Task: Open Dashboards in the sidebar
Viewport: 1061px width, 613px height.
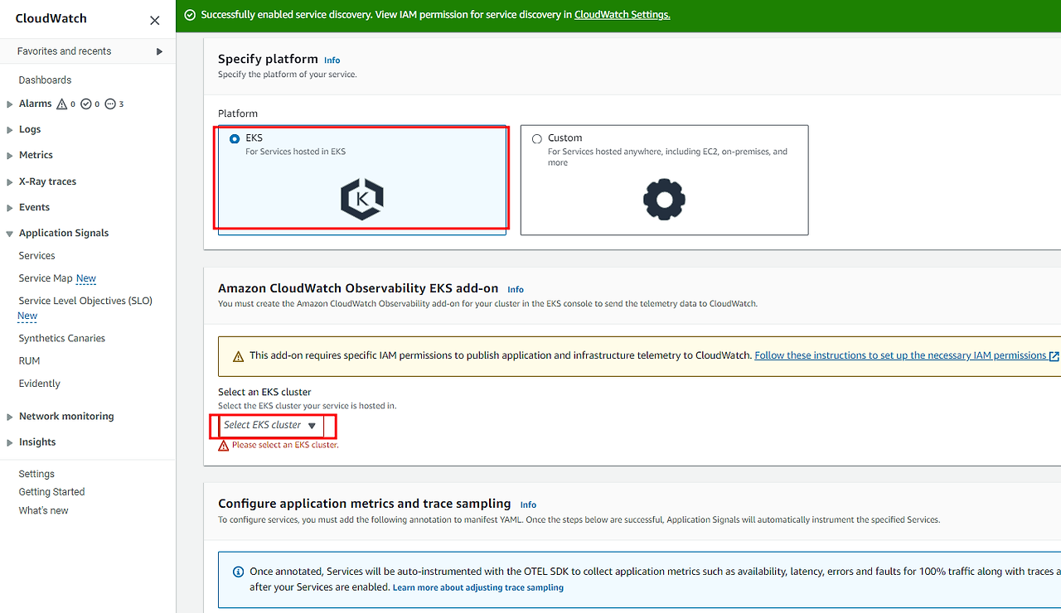Action: pos(45,80)
